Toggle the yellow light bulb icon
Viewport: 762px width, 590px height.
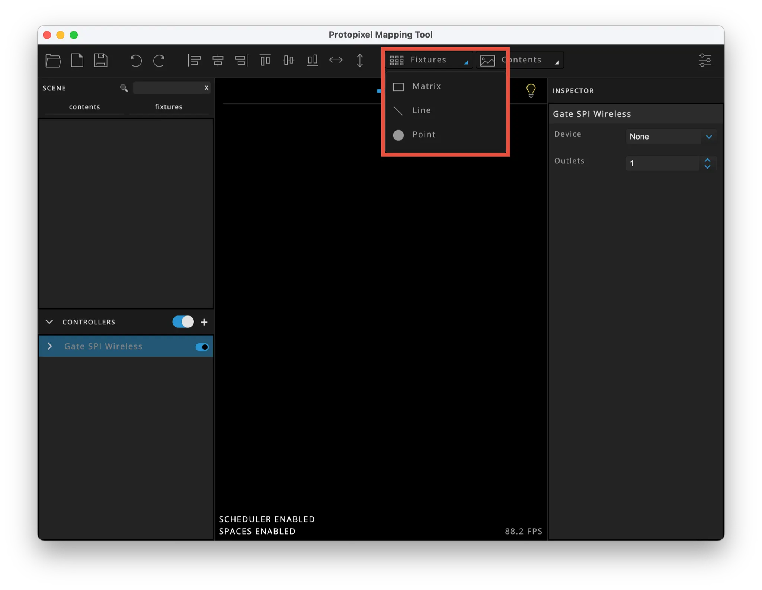[531, 90]
